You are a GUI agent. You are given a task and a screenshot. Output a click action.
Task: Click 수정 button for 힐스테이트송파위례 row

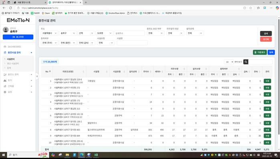point(267,130)
